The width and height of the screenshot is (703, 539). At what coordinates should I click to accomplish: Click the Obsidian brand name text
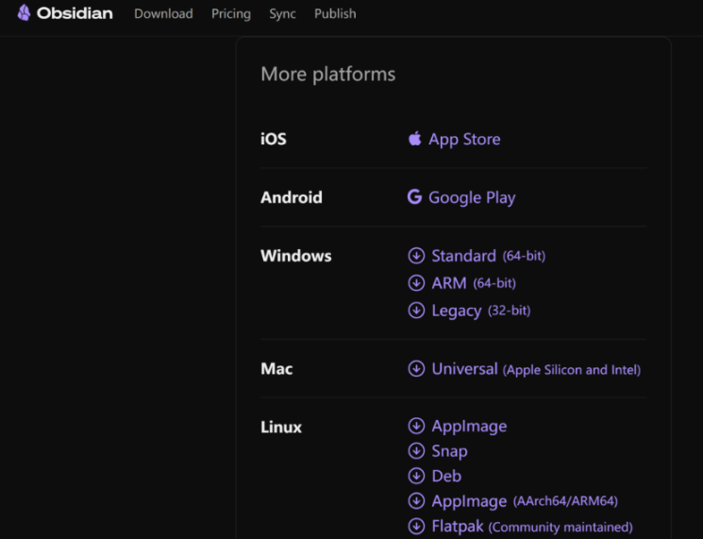[75, 14]
